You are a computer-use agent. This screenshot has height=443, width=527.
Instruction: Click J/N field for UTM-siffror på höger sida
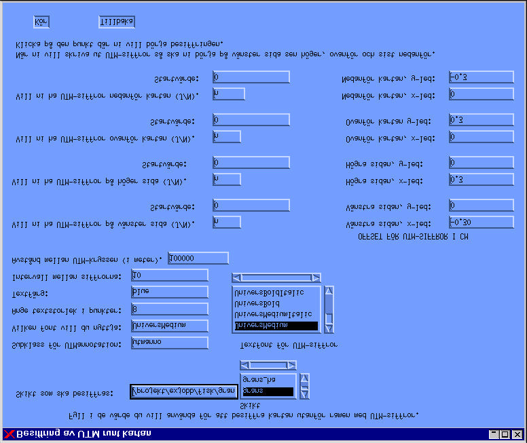tap(227, 179)
